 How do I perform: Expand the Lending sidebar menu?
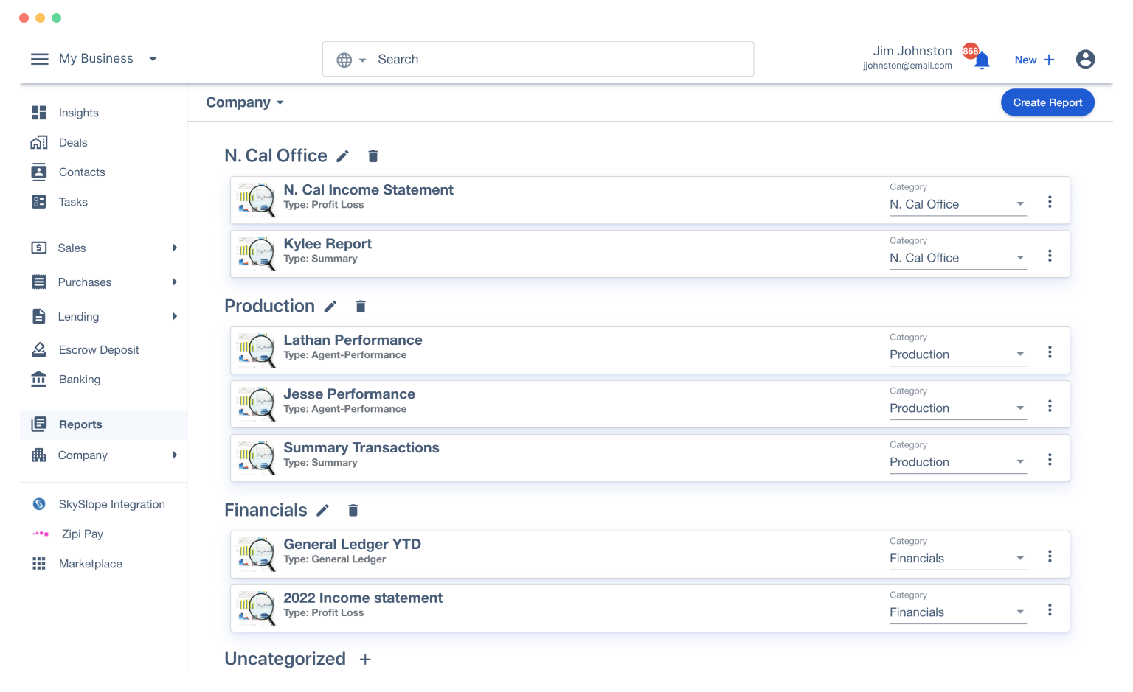click(x=78, y=316)
